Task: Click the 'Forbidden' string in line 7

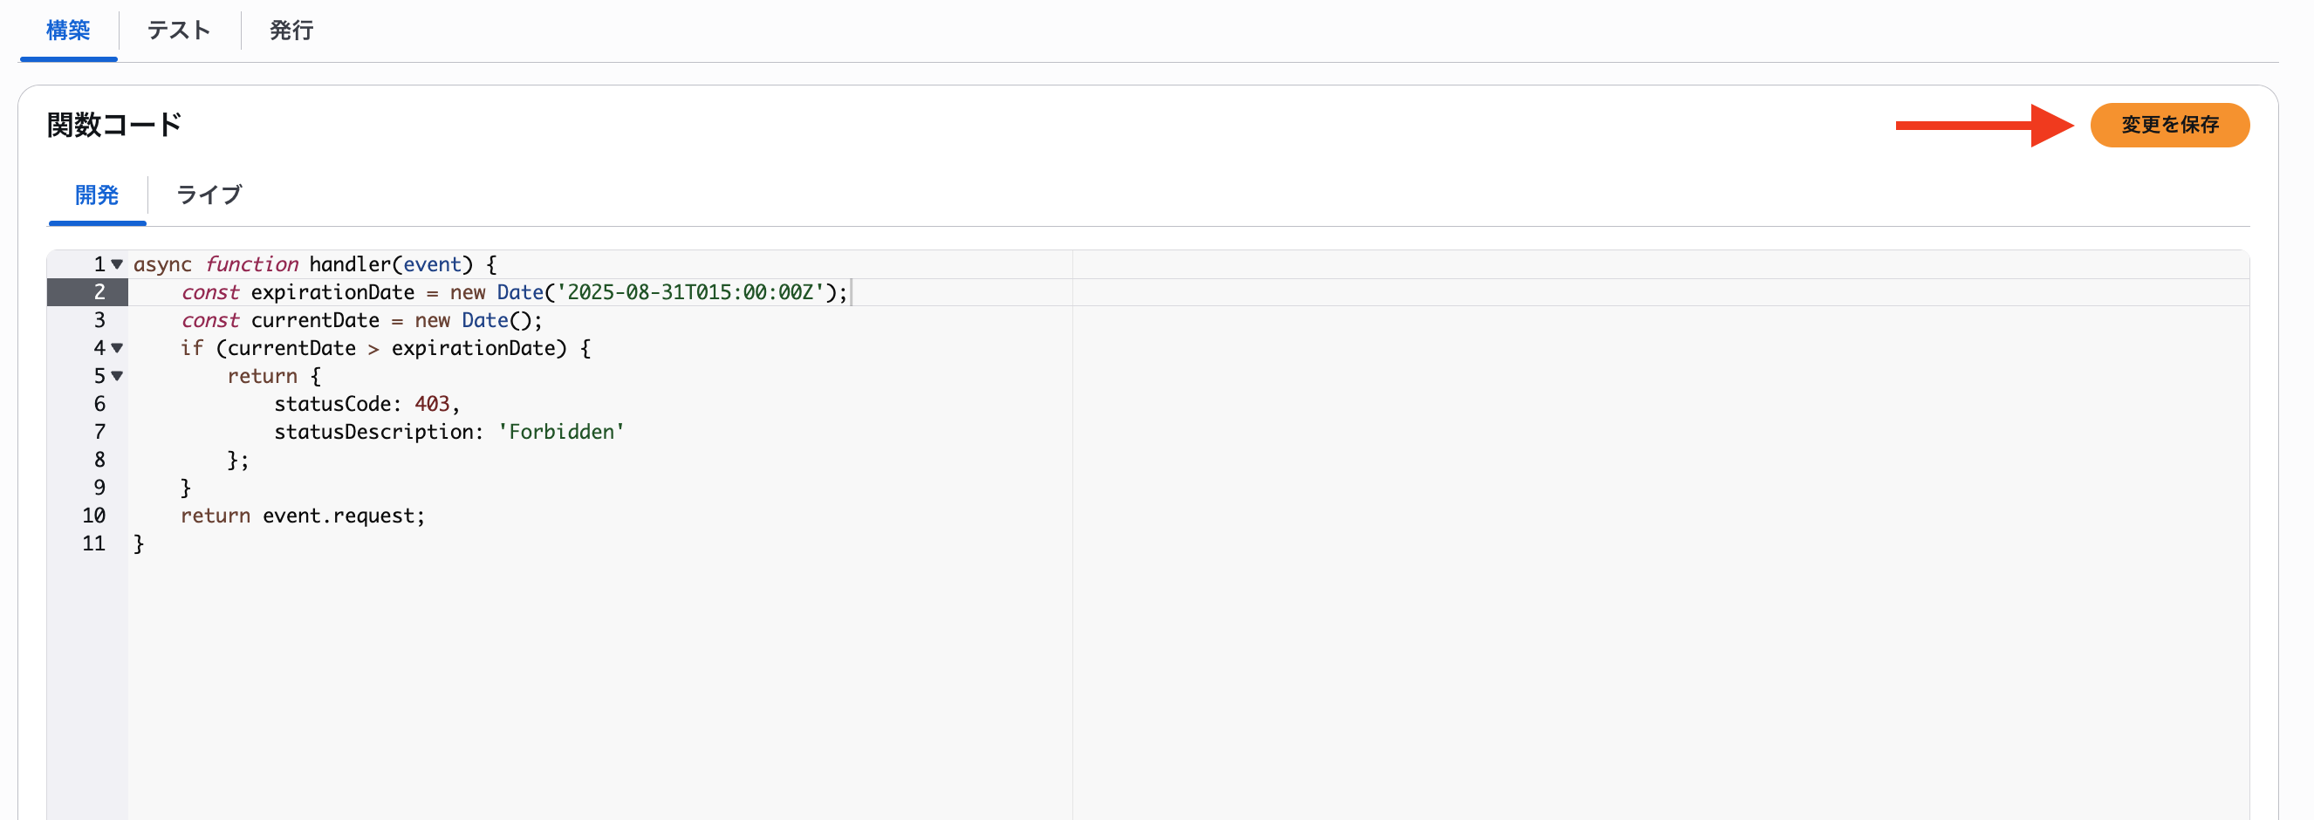Action: (561, 432)
